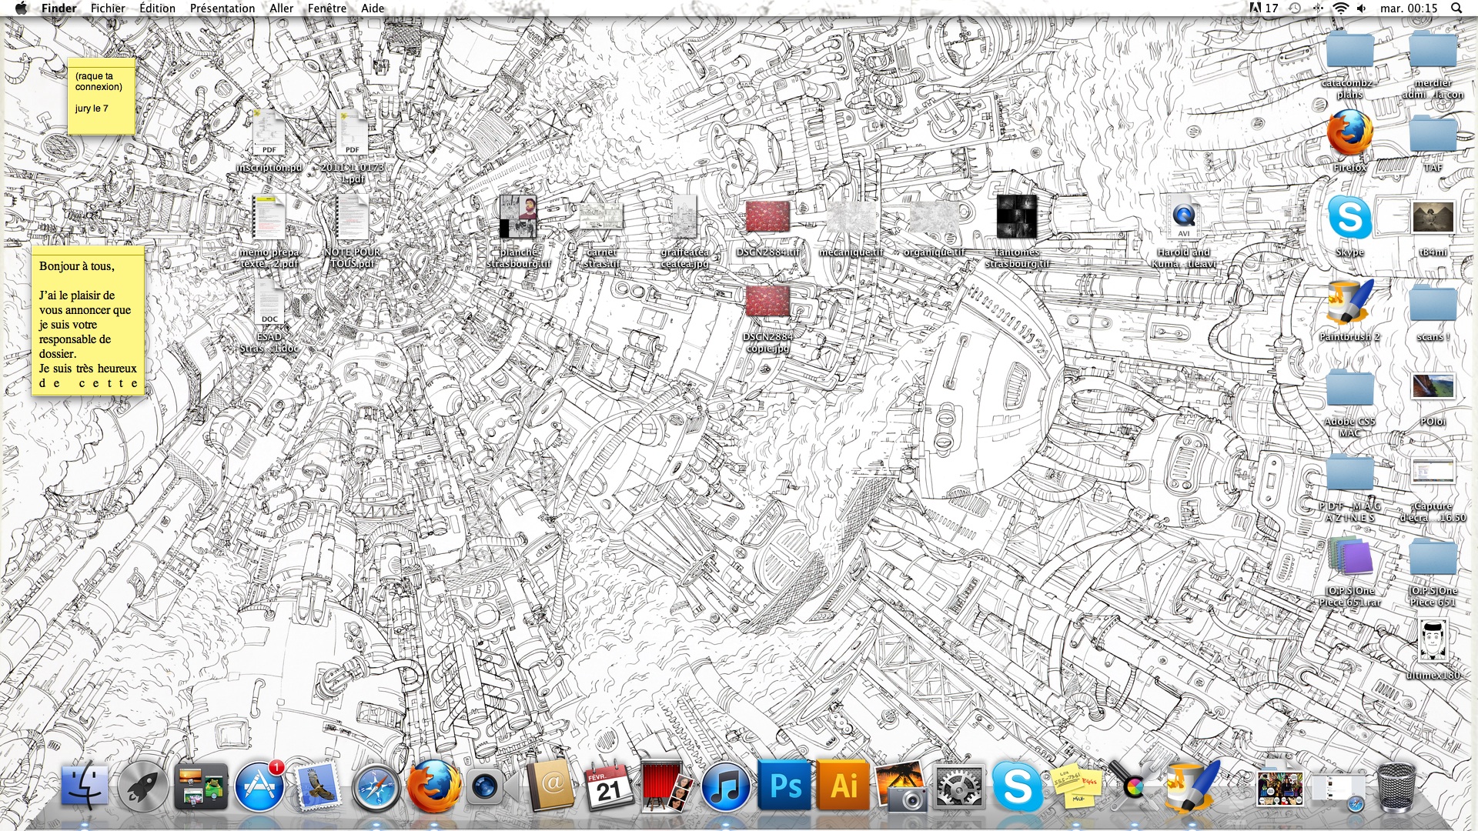Launch Launchpad rocket icon in Dock
The height and width of the screenshot is (831, 1478).
tap(143, 786)
